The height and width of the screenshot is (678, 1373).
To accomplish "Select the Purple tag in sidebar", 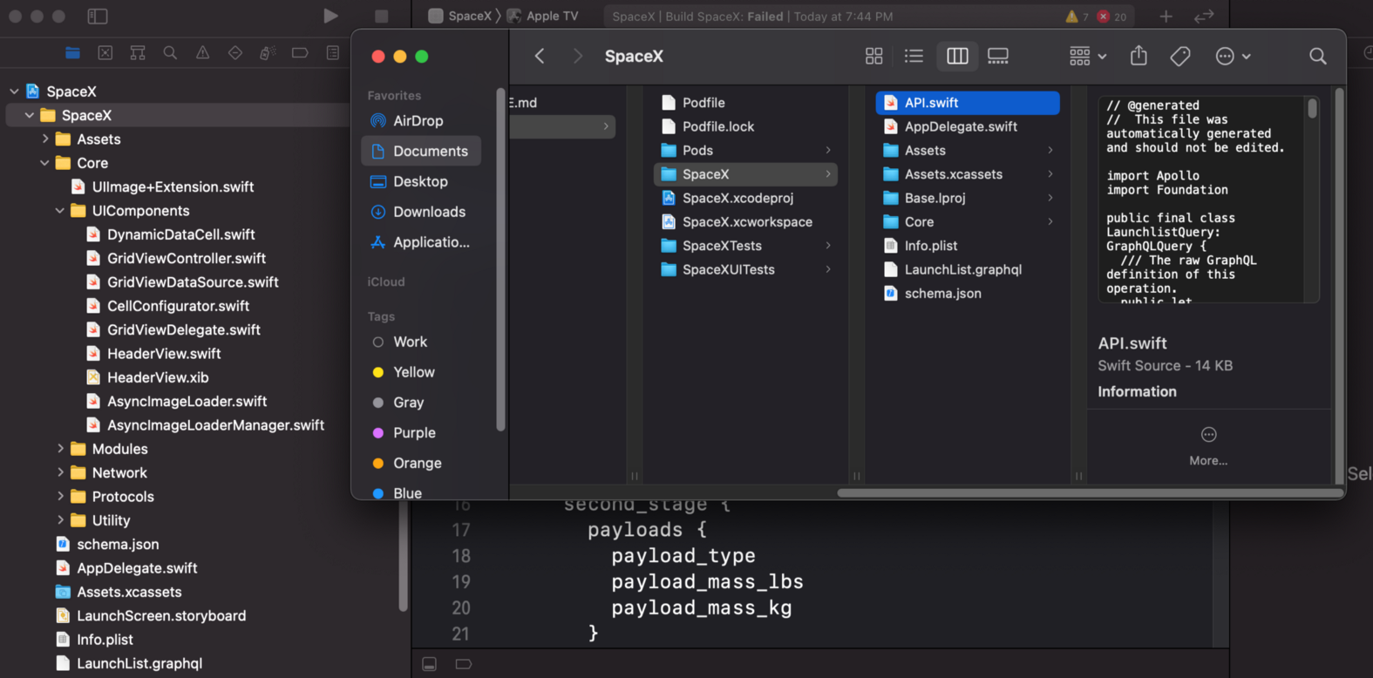I will [x=413, y=433].
